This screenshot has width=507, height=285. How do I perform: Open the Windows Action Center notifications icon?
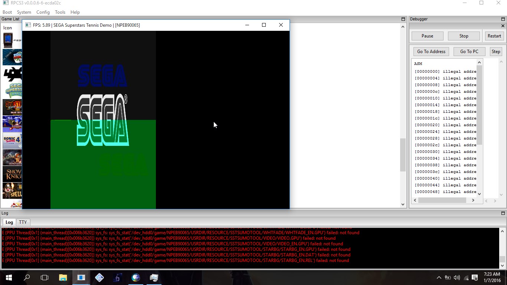coord(475,278)
